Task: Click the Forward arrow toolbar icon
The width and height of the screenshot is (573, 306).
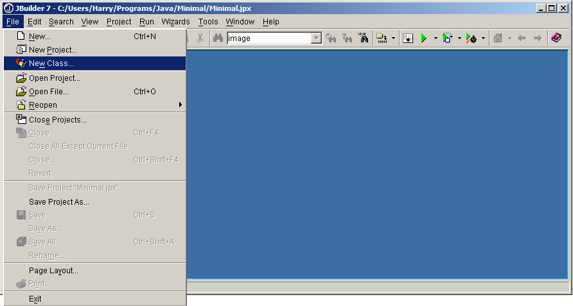Action: tap(537, 38)
